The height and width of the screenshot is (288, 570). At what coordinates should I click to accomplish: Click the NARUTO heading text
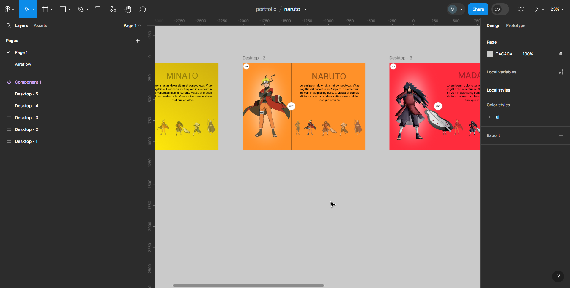pos(329,76)
